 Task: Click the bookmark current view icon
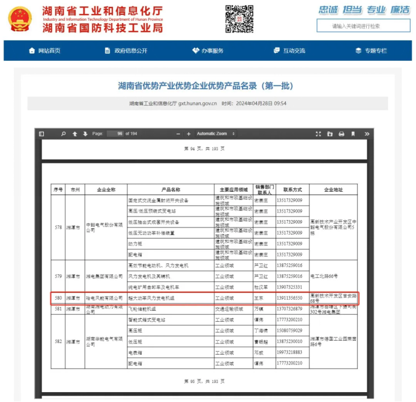click(x=353, y=134)
